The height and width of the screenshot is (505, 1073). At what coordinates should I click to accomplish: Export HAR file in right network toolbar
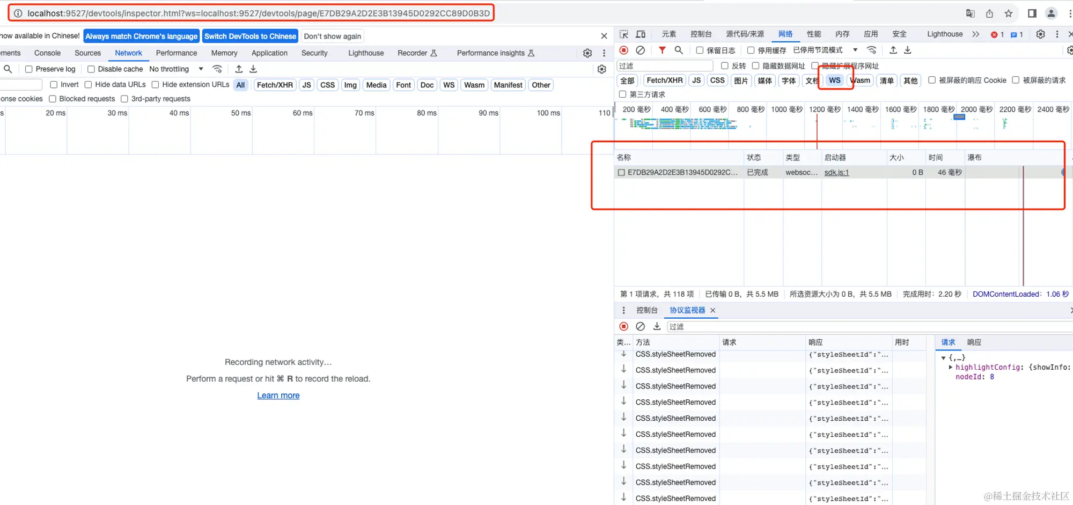pyautogui.click(x=908, y=50)
